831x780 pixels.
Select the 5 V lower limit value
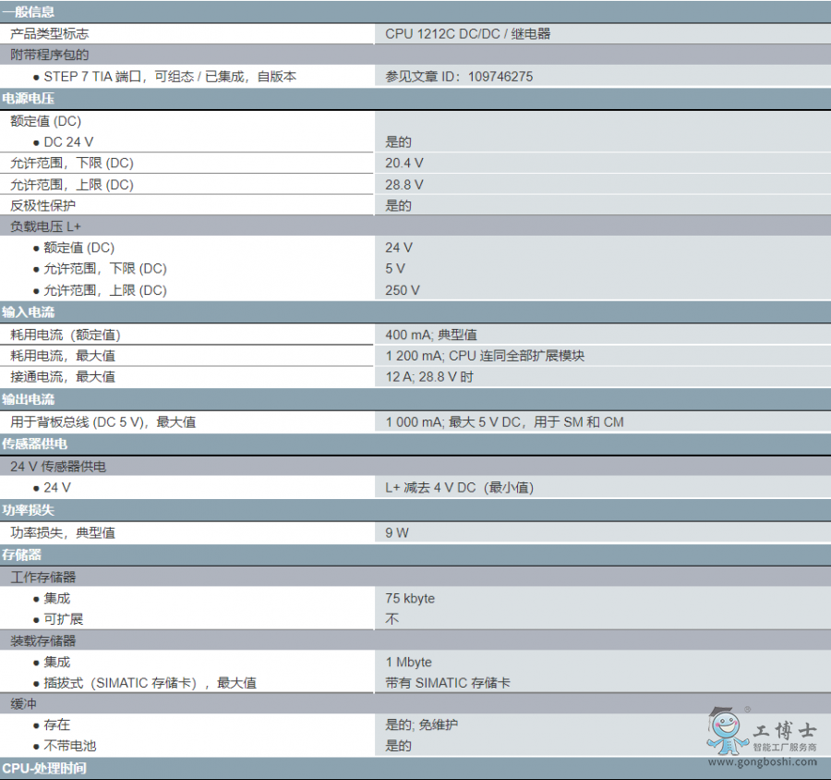click(x=395, y=269)
